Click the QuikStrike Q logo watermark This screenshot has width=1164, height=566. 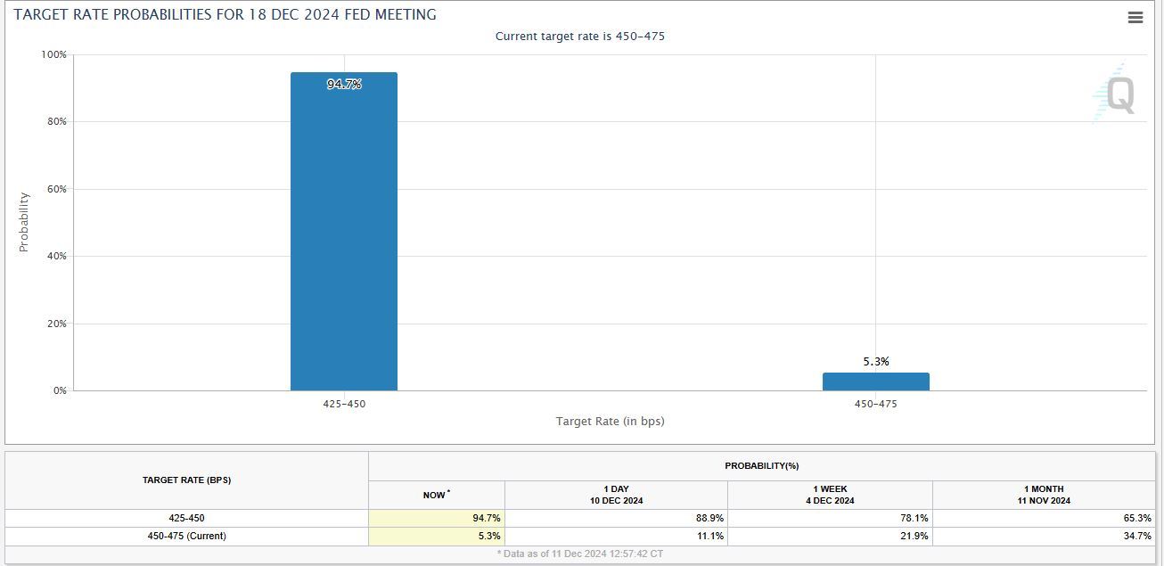(x=1115, y=94)
